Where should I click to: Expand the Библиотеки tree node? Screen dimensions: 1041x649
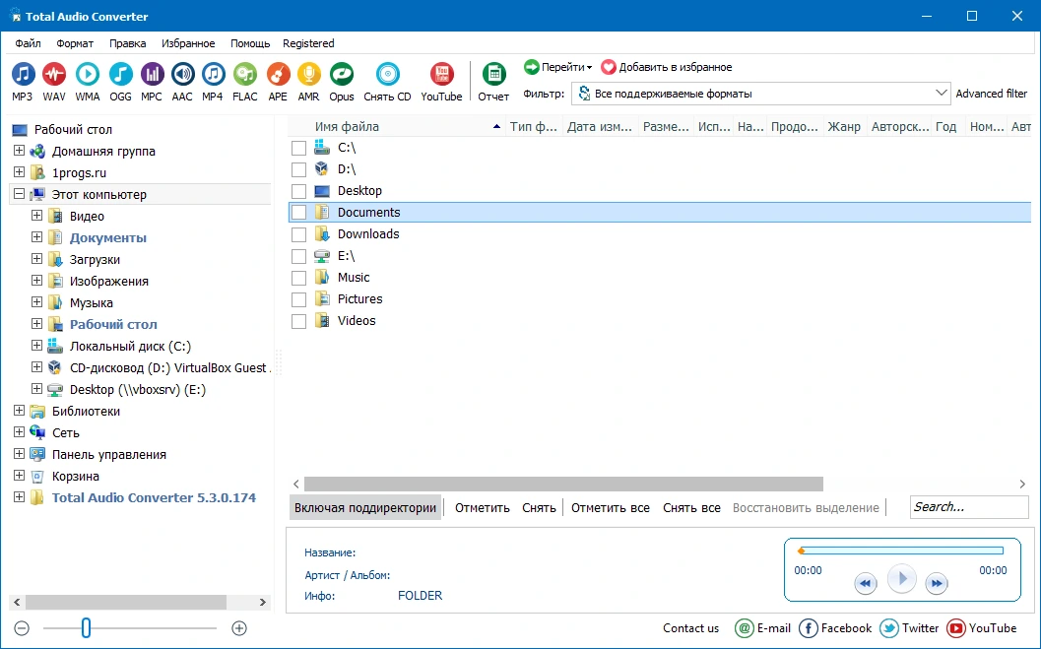[x=20, y=411]
